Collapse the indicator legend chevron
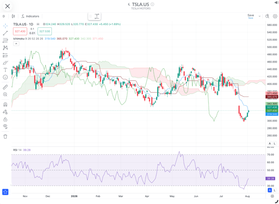This screenshot has width=279, height=204. 16,44
